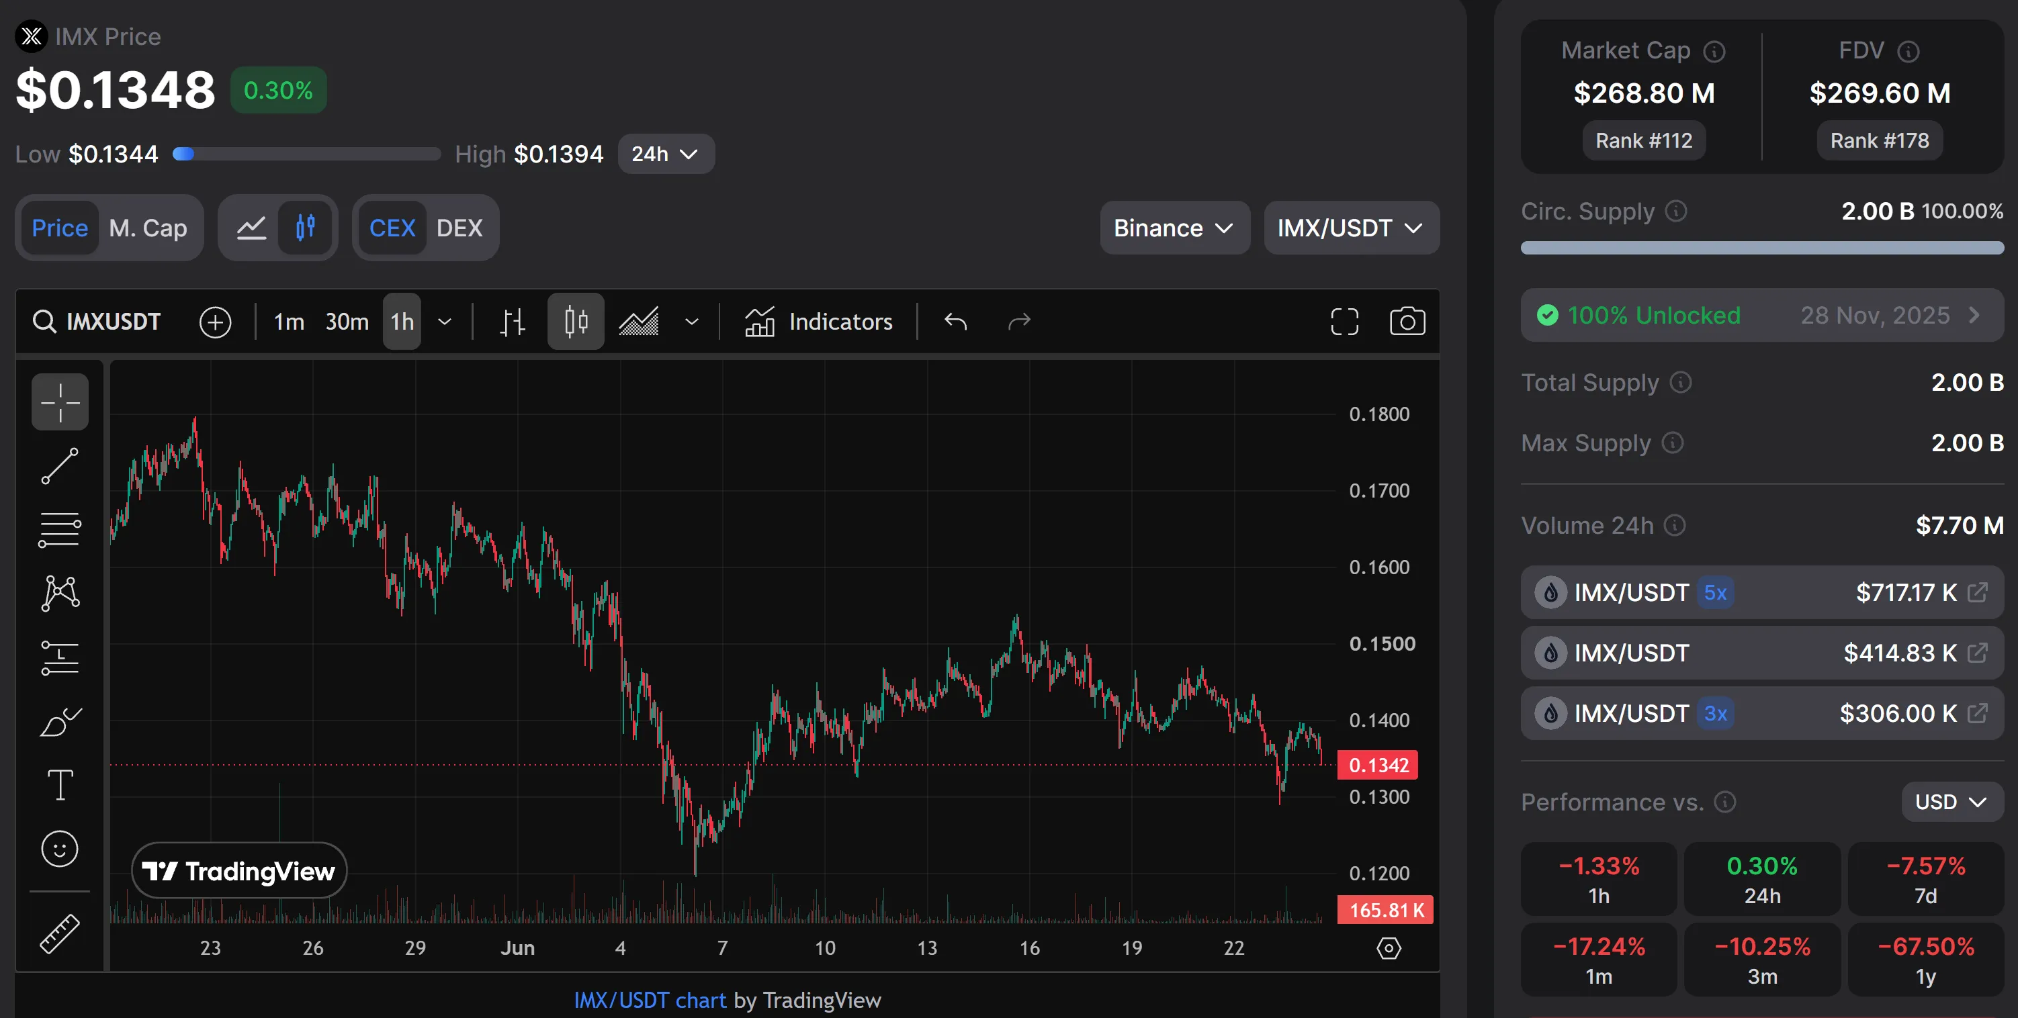Open the IMX/USDT $414.83 K market row
This screenshot has height=1018, width=2018.
(x=1762, y=652)
